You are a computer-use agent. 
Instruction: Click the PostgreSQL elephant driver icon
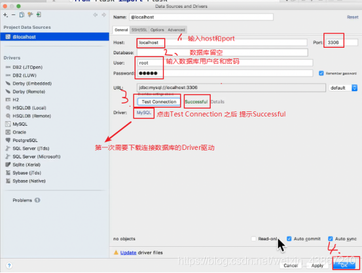pos(8,140)
